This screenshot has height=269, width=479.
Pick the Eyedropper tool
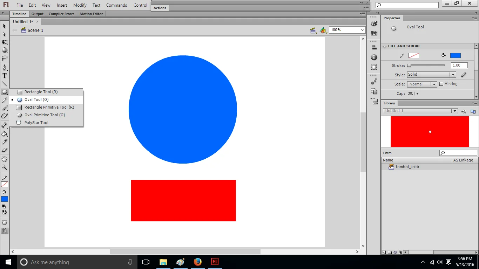coord(5,142)
